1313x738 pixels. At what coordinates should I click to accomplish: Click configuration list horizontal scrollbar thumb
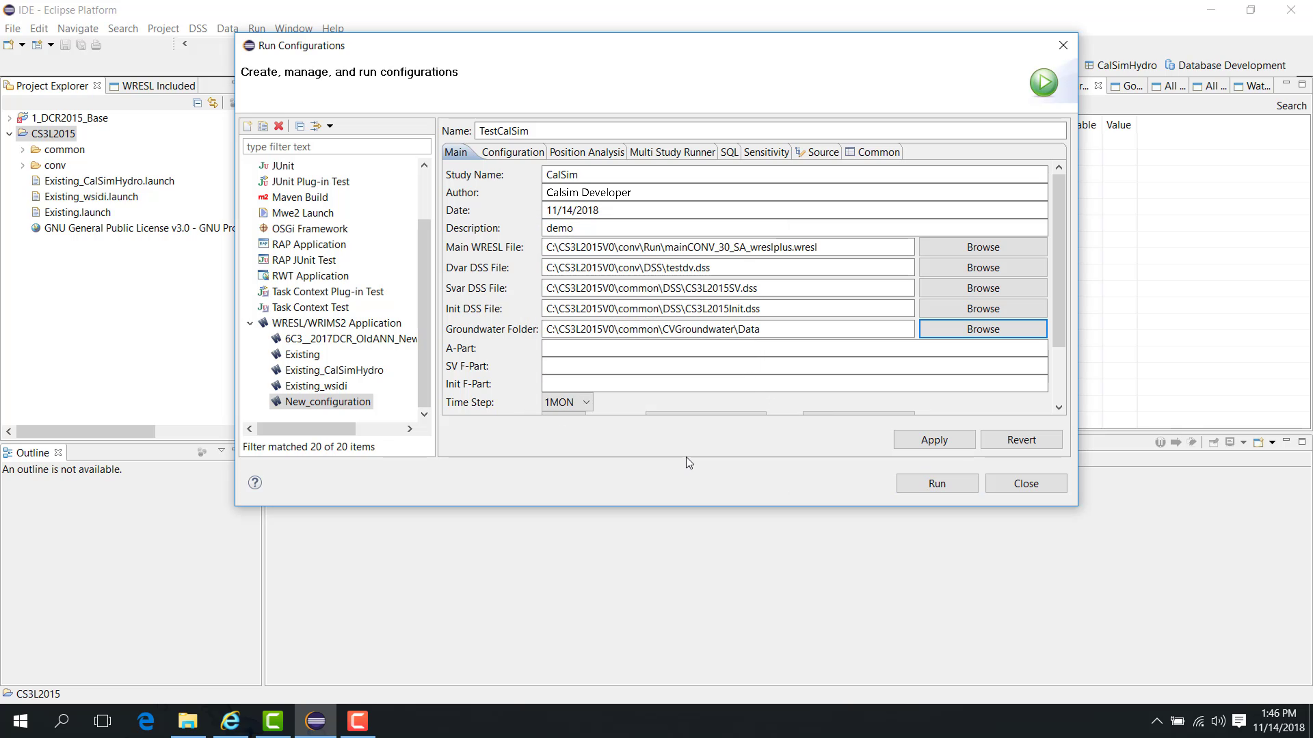[x=306, y=429]
